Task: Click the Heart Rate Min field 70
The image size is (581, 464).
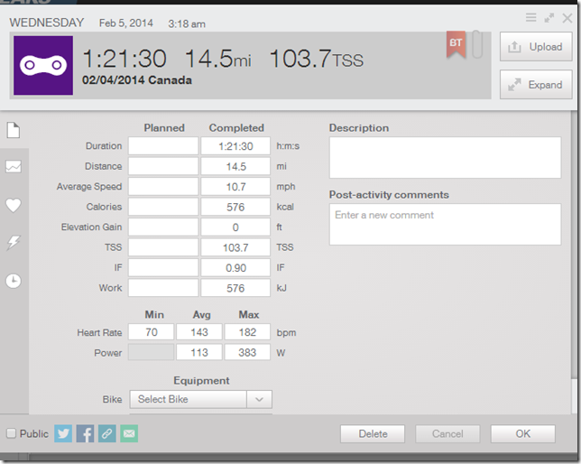Action: point(152,332)
